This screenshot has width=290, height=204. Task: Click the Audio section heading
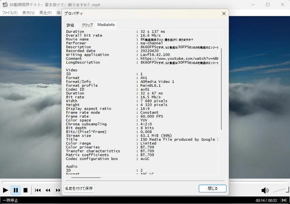coord(72,166)
